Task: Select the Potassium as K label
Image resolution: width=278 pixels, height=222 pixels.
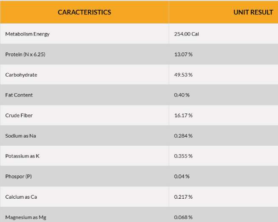Action: tap(23, 156)
